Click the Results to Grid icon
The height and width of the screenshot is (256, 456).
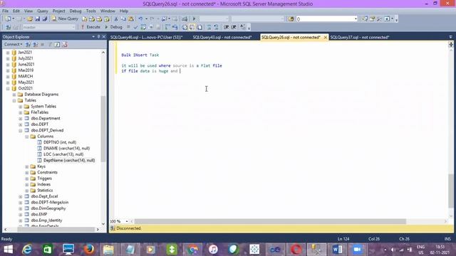click(x=192, y=27)
